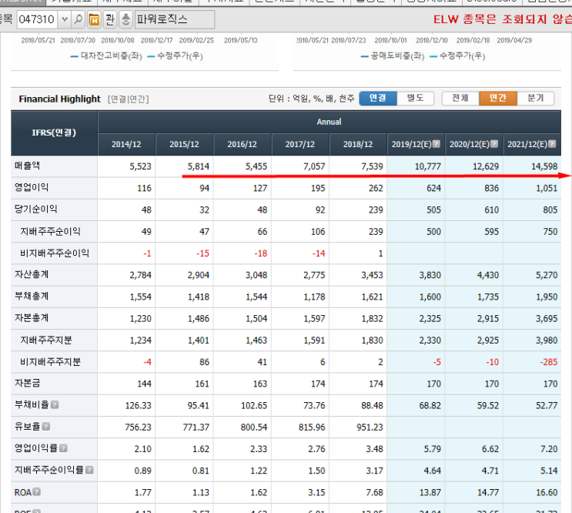Click the Financial Highlight title

59,99
